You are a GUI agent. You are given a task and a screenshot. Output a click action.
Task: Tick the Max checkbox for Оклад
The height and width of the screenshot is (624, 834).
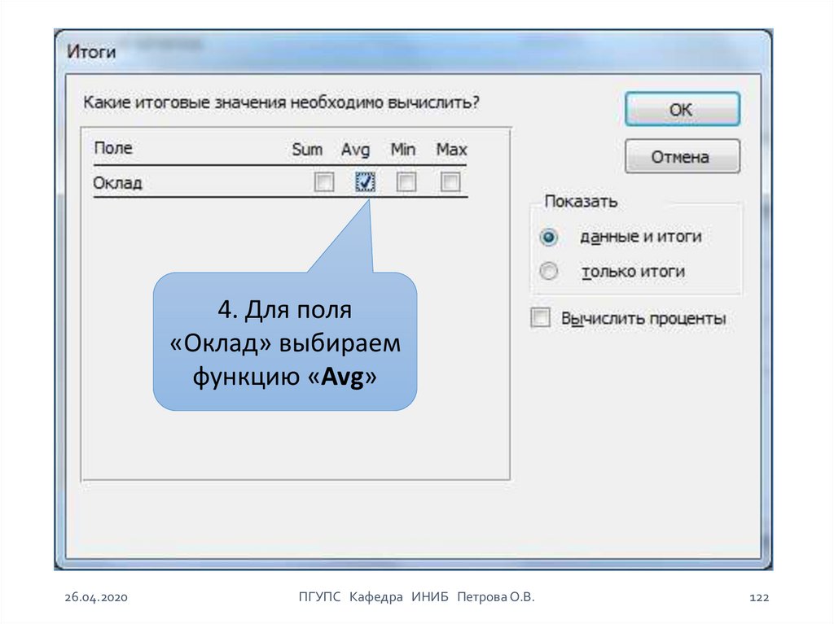(450, 183)
